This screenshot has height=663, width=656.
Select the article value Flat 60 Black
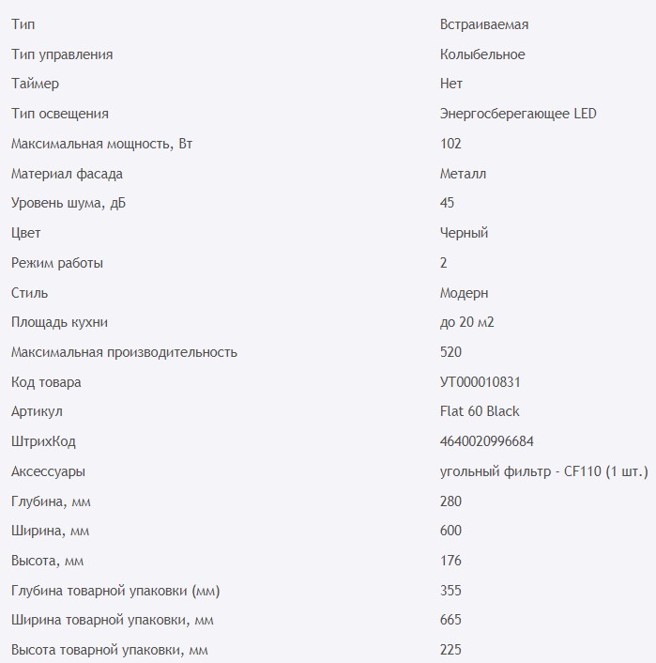click(x=480, y=411)
